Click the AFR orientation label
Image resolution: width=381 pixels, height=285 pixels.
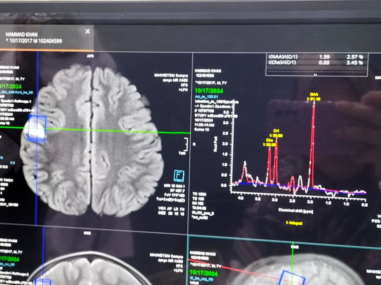click(x=90, y=56)
